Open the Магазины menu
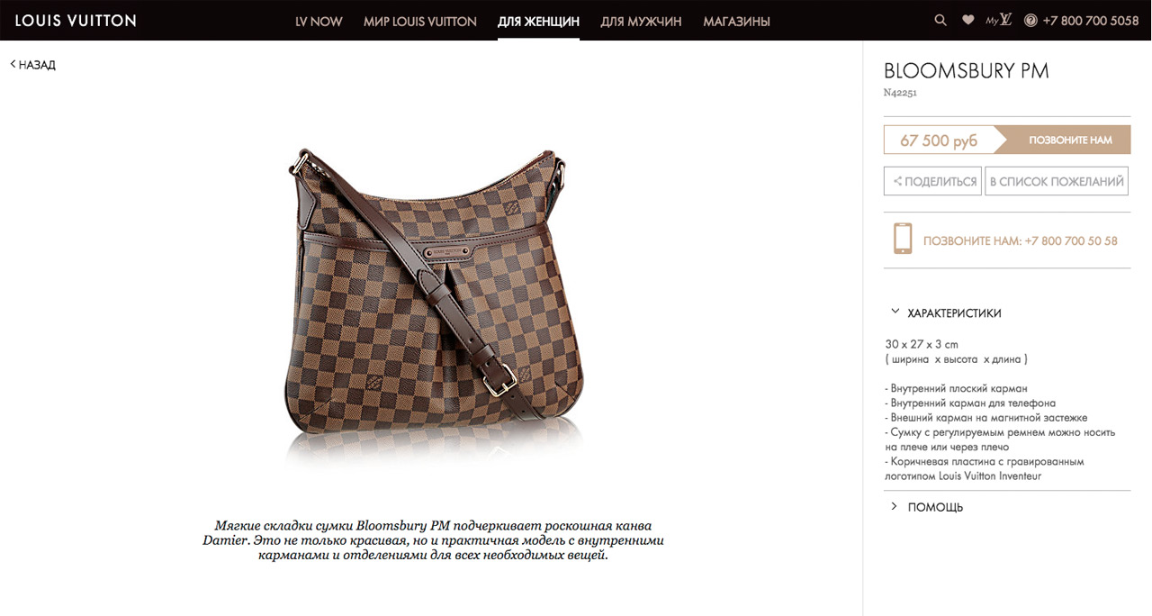The height and width of the screenshot is (616, 1152). (737, 21)
